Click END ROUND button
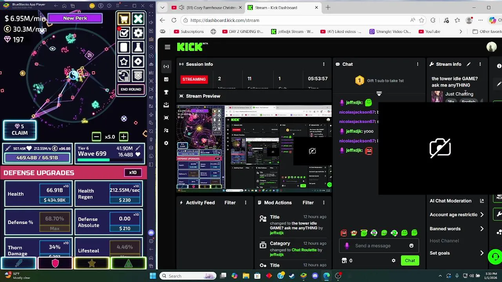The image size is (502, 282). [131, 89]
